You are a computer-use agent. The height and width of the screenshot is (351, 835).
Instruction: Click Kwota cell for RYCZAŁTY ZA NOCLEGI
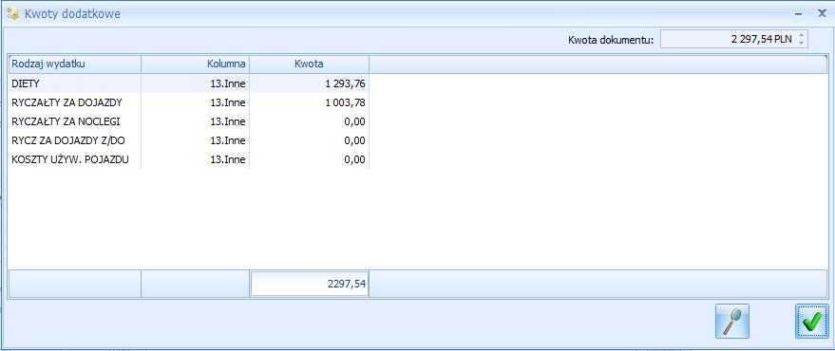coord(310,121)
